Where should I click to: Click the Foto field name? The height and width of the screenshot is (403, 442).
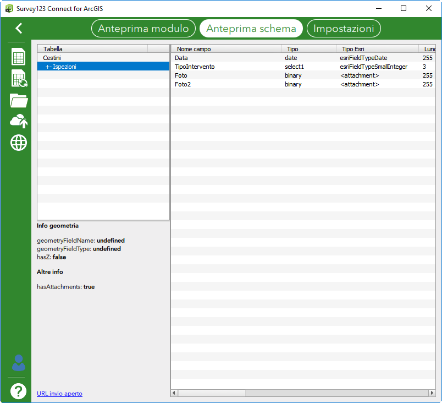tap(181, 75)
